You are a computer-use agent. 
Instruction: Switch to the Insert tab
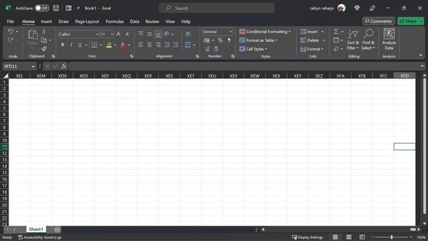[x=46, y=21]
